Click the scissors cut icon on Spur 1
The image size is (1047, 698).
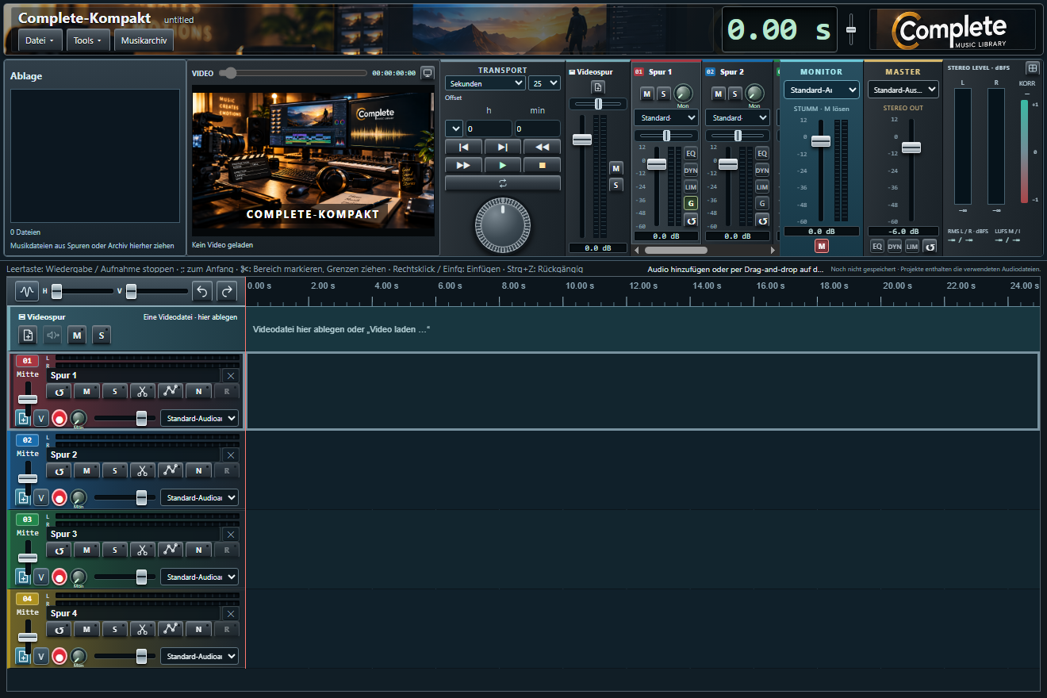[x=142, y=391]
